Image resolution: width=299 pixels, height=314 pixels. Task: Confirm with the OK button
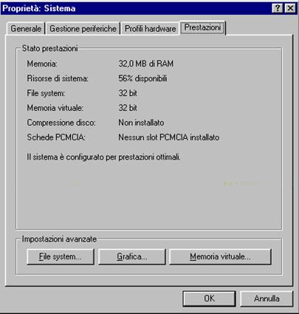pyautogui.click(x=209, y=298)
